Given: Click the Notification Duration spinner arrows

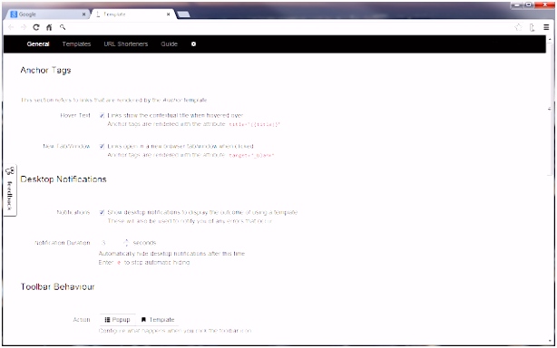Looking at the screenshot, I should pos(126,243).
